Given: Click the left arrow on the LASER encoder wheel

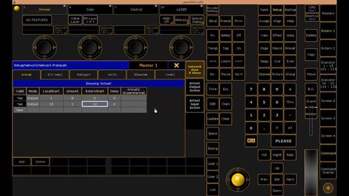Looking at the screenshot, I should (x=171, y=47).
